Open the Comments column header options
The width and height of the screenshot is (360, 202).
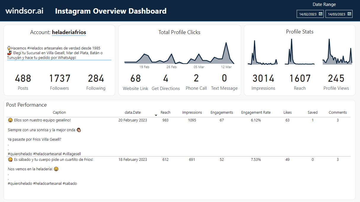tap(337, 112)
